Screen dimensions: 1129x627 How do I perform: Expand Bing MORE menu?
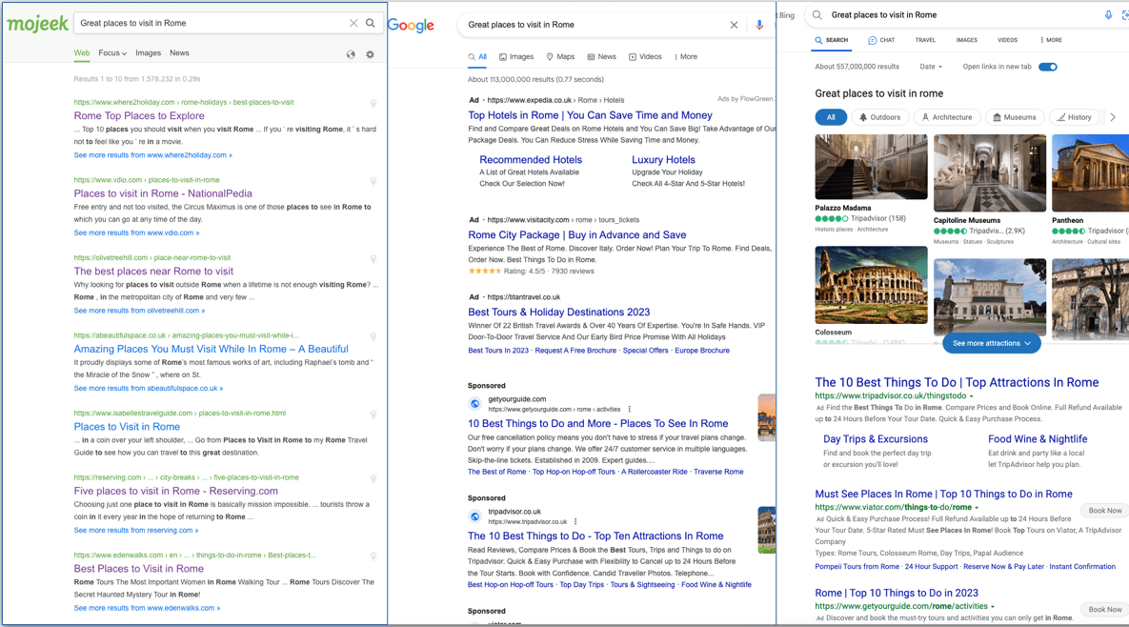(1051, 40)
